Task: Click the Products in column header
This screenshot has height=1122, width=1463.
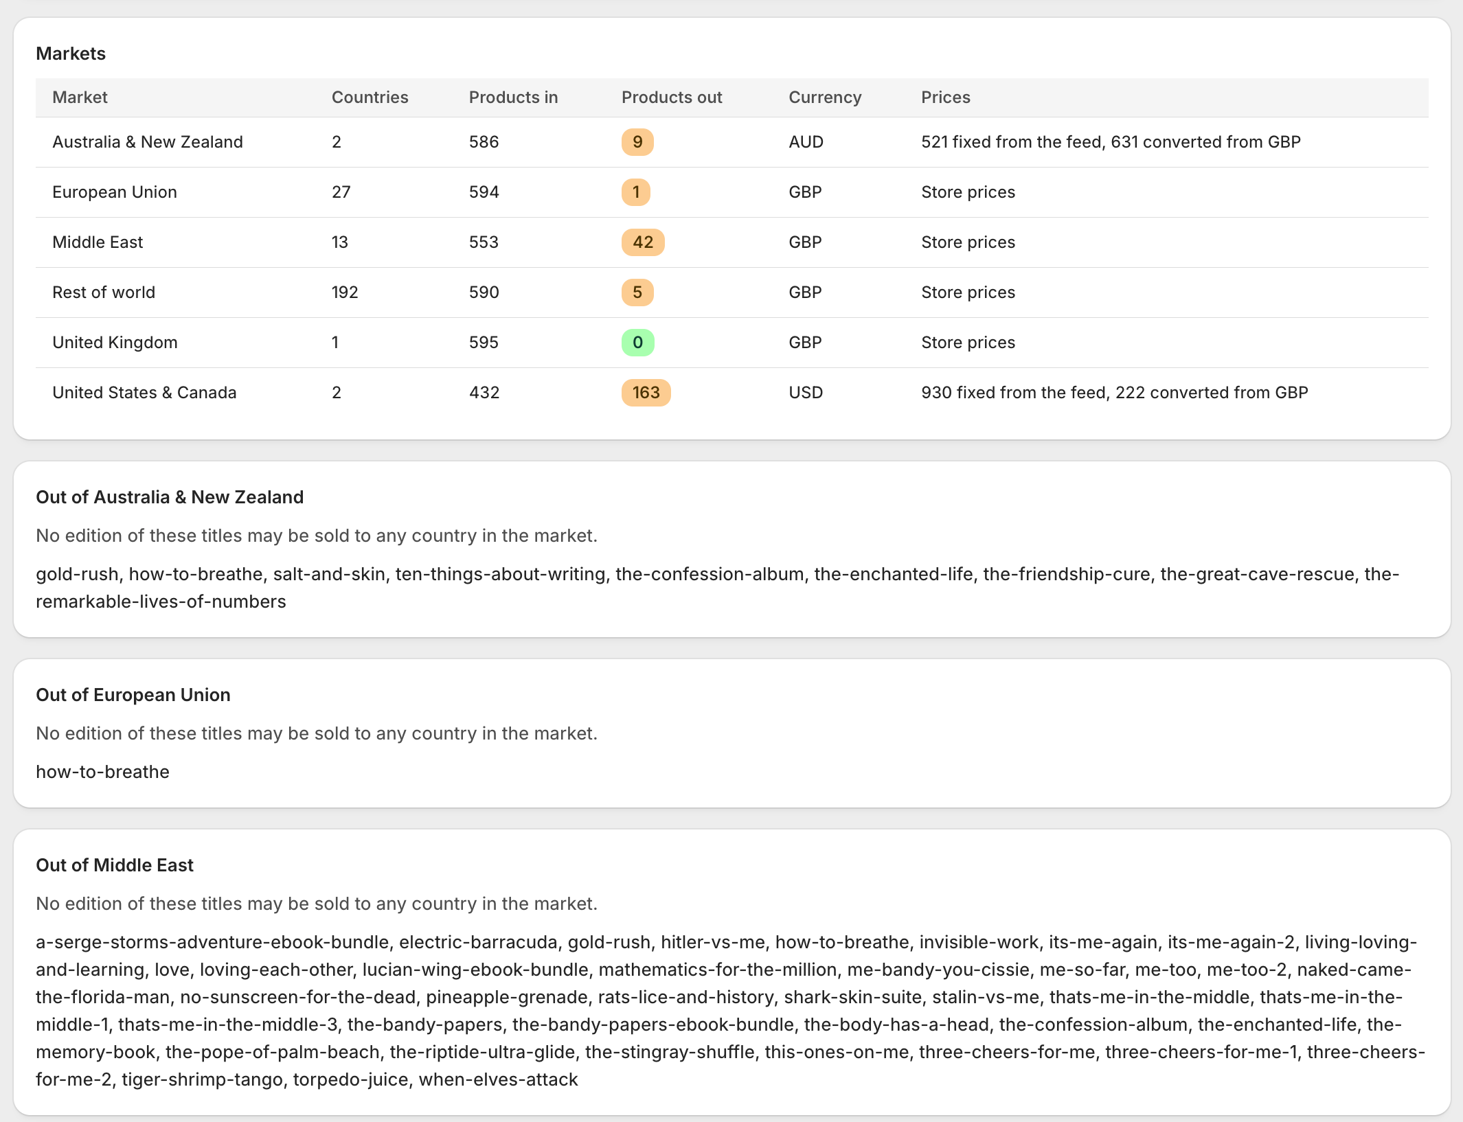Action: click(x=513, y=98)
